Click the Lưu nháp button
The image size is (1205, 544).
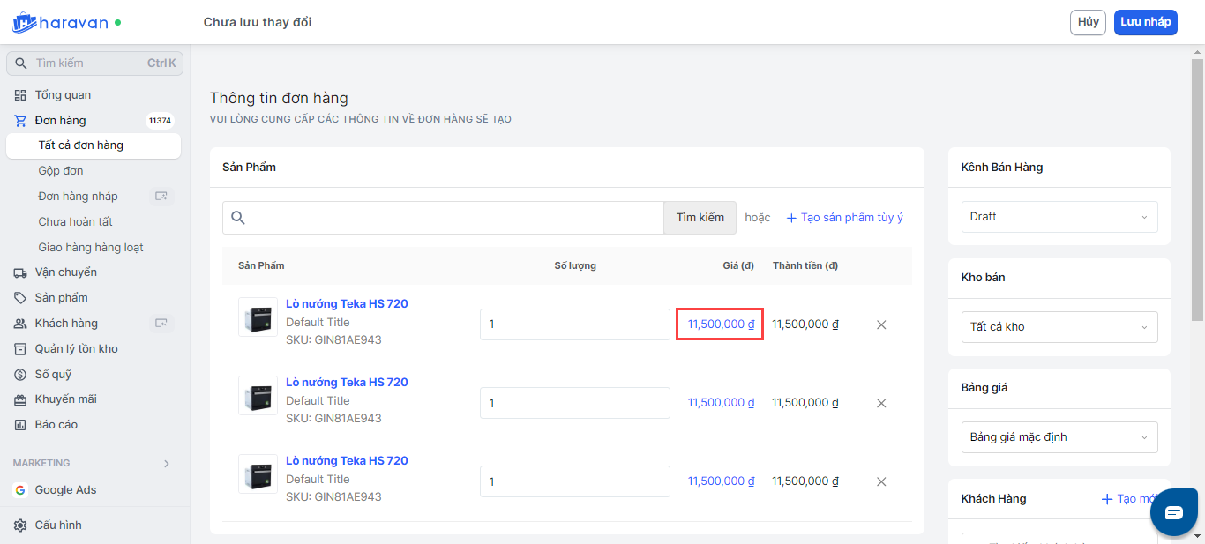(1145, 22)
